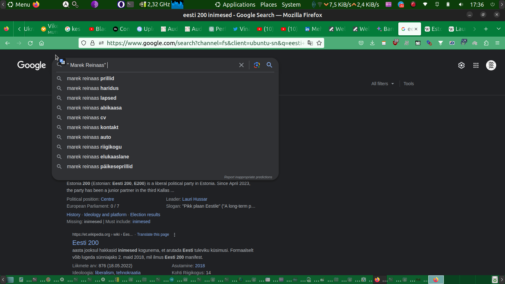Open more options for Wikipedia result

coord(175,235)
